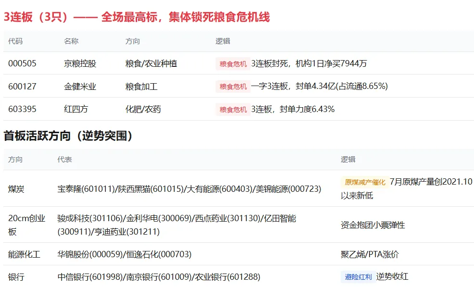Click '华锦股份(000059)/恒逸石化(000703)'
This screenshot has width=474, height=287.
click(x=124, y=254)
